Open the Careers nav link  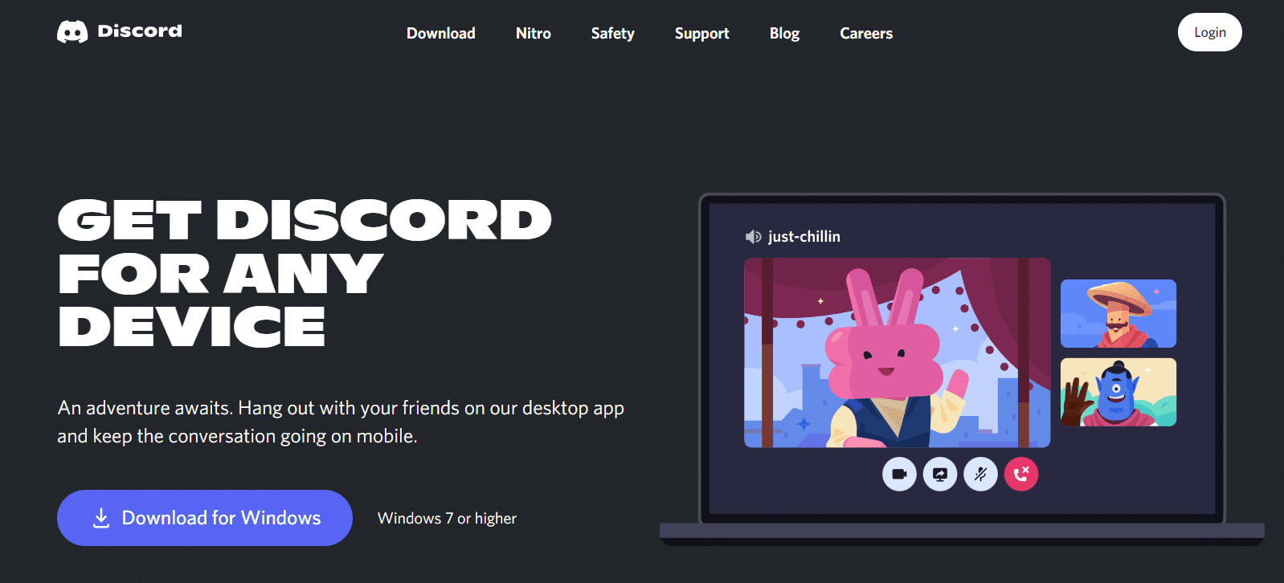[x=866, y=33]
